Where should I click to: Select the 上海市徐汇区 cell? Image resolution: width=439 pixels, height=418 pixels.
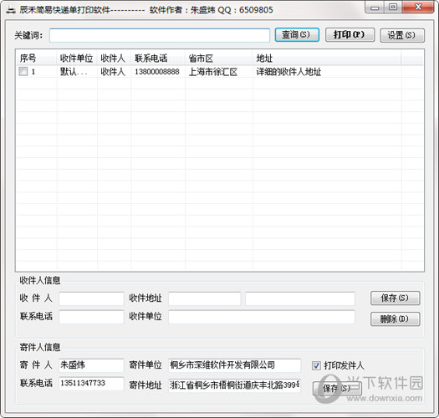(x=213, y=72)
